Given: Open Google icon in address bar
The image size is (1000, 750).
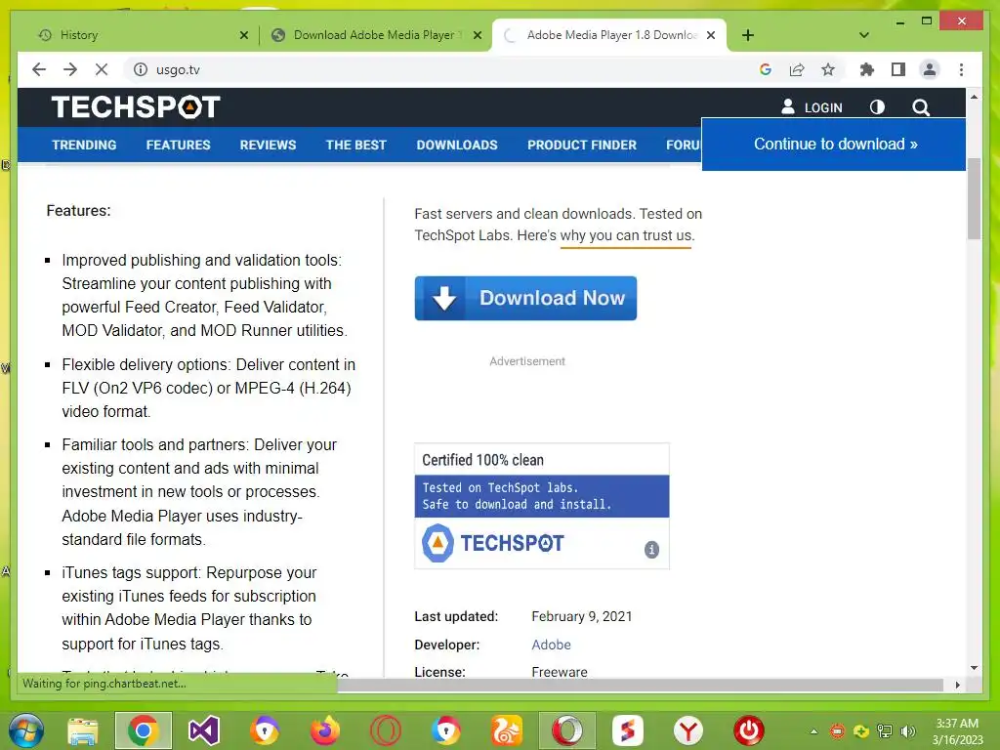Looking at the screenshot, I should pyautogui.click(x=766, y=69).
